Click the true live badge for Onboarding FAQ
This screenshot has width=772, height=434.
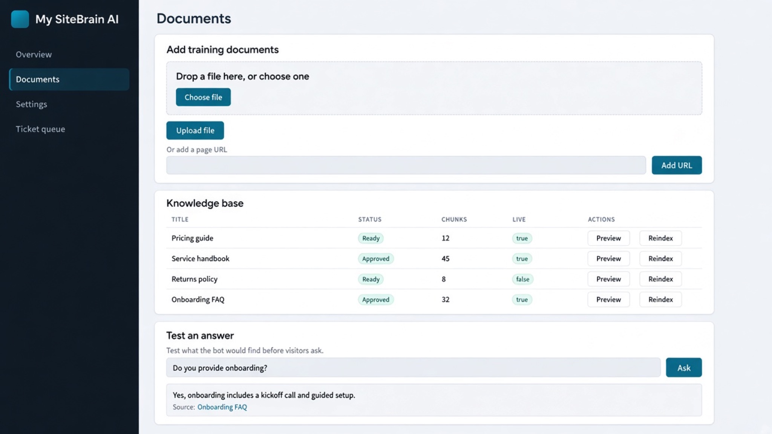coord(522,300)
